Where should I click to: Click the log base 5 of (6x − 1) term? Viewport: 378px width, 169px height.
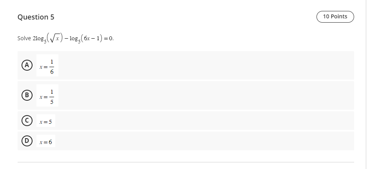click(x=86, y=39)
